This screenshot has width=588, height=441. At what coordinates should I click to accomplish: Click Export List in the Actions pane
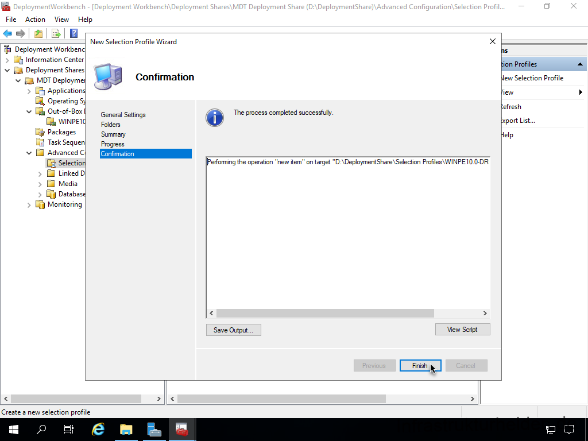click(518, 121)
